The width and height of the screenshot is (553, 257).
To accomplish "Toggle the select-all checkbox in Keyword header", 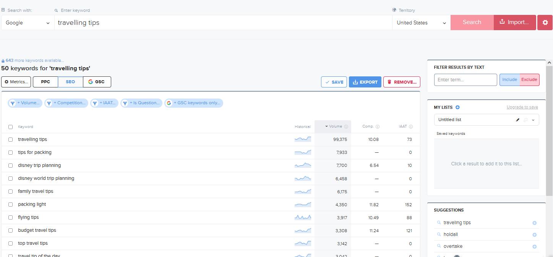I will 11,127.
